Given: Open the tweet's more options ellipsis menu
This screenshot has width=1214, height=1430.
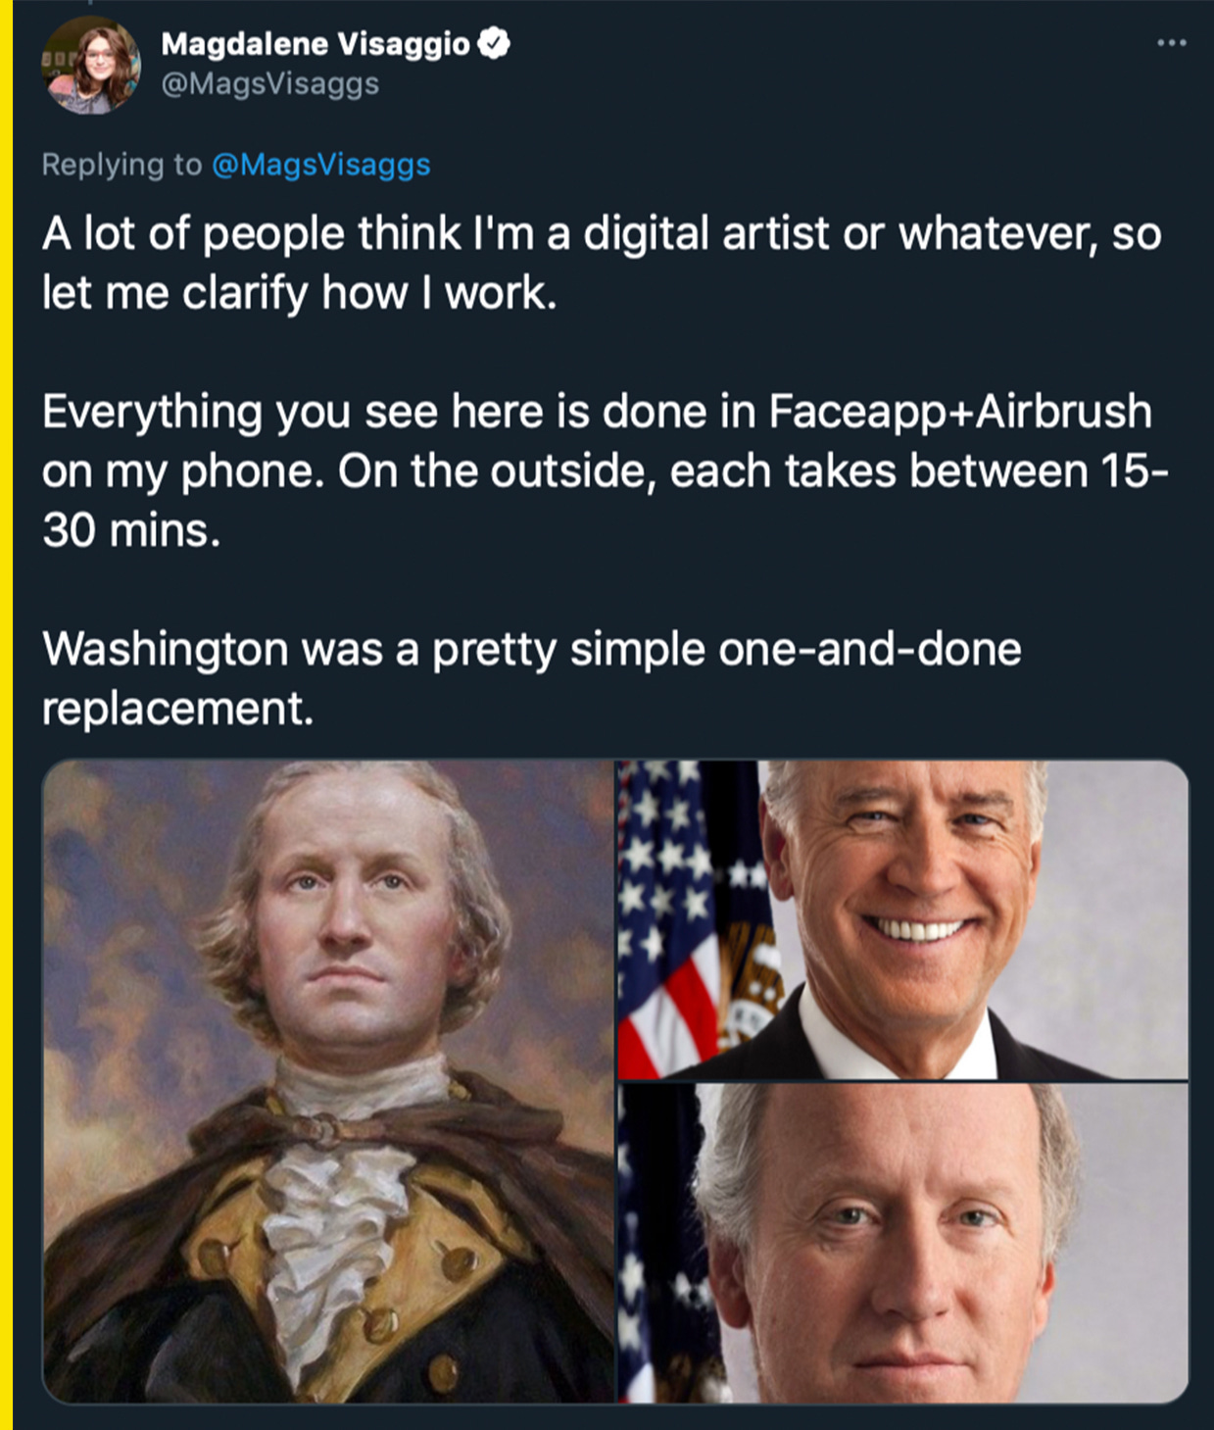Looking at the screenshot, I should click(x=1171, y=43).
